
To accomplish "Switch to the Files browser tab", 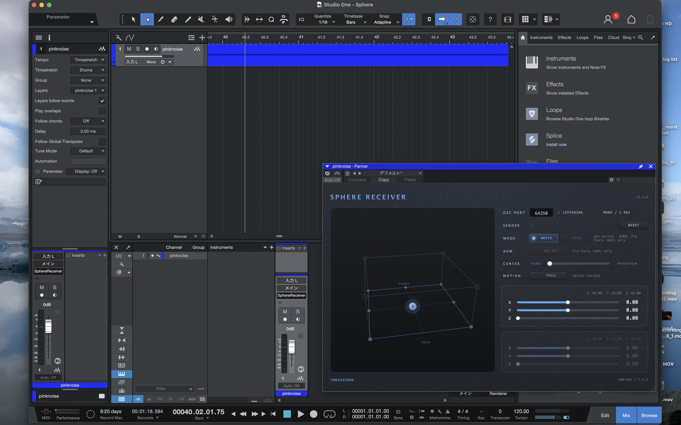I will [x=598, y=37].
